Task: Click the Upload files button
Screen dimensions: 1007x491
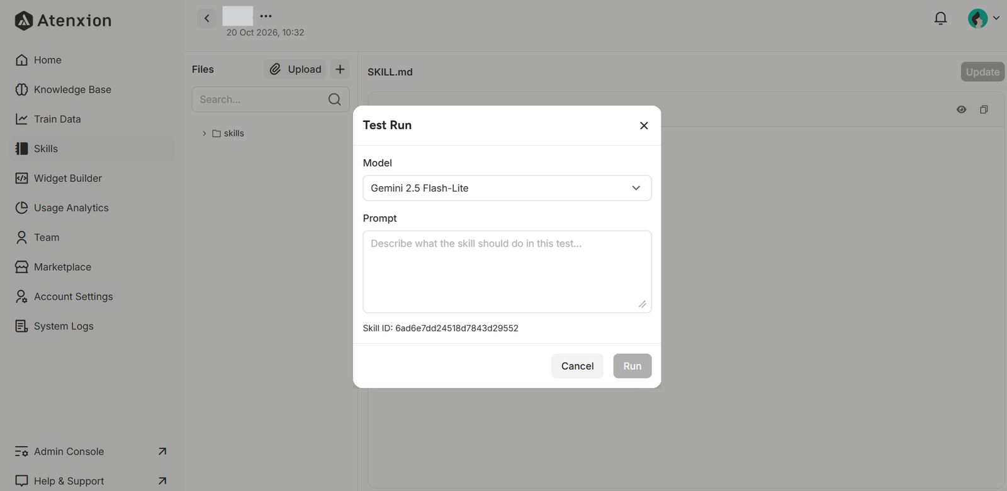Action: [x=295, y=69]
